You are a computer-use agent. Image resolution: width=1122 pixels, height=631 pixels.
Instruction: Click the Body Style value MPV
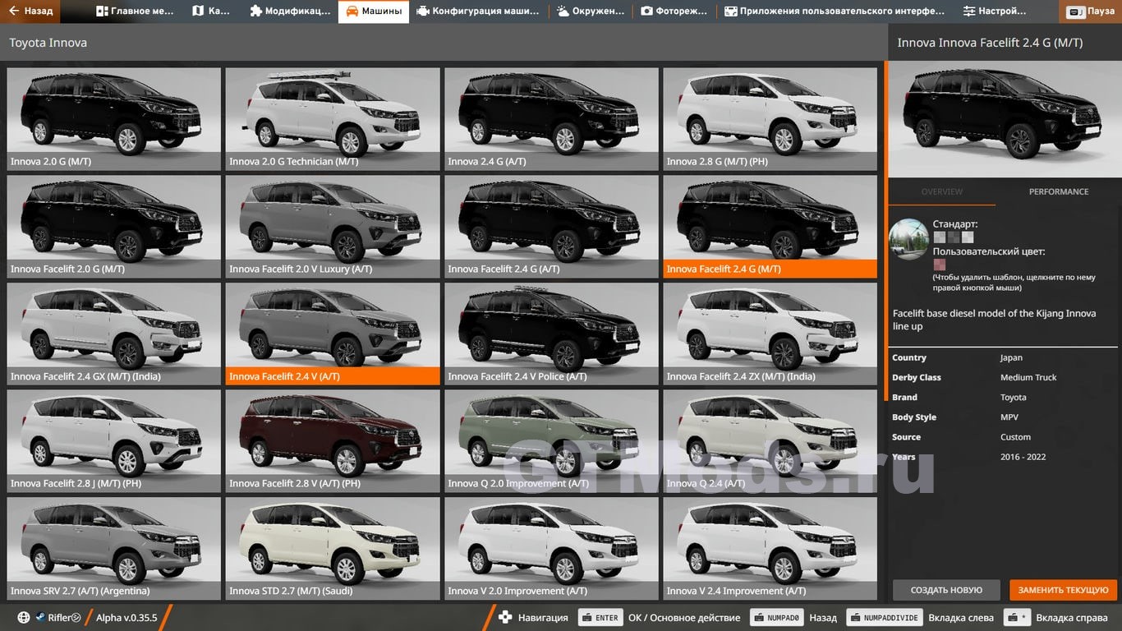tap(1009, 417)
